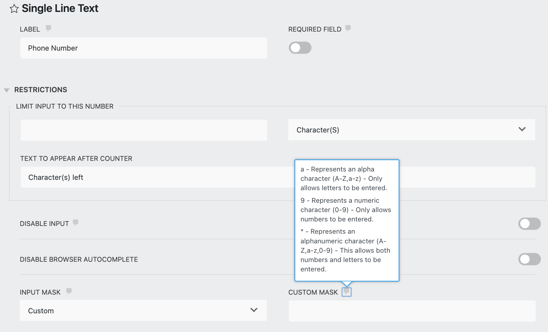Image resolution: width=548 pixels, height=332 pixels.
Task: Open the Character(S) unit dropdown
Action: pos(411,130)
